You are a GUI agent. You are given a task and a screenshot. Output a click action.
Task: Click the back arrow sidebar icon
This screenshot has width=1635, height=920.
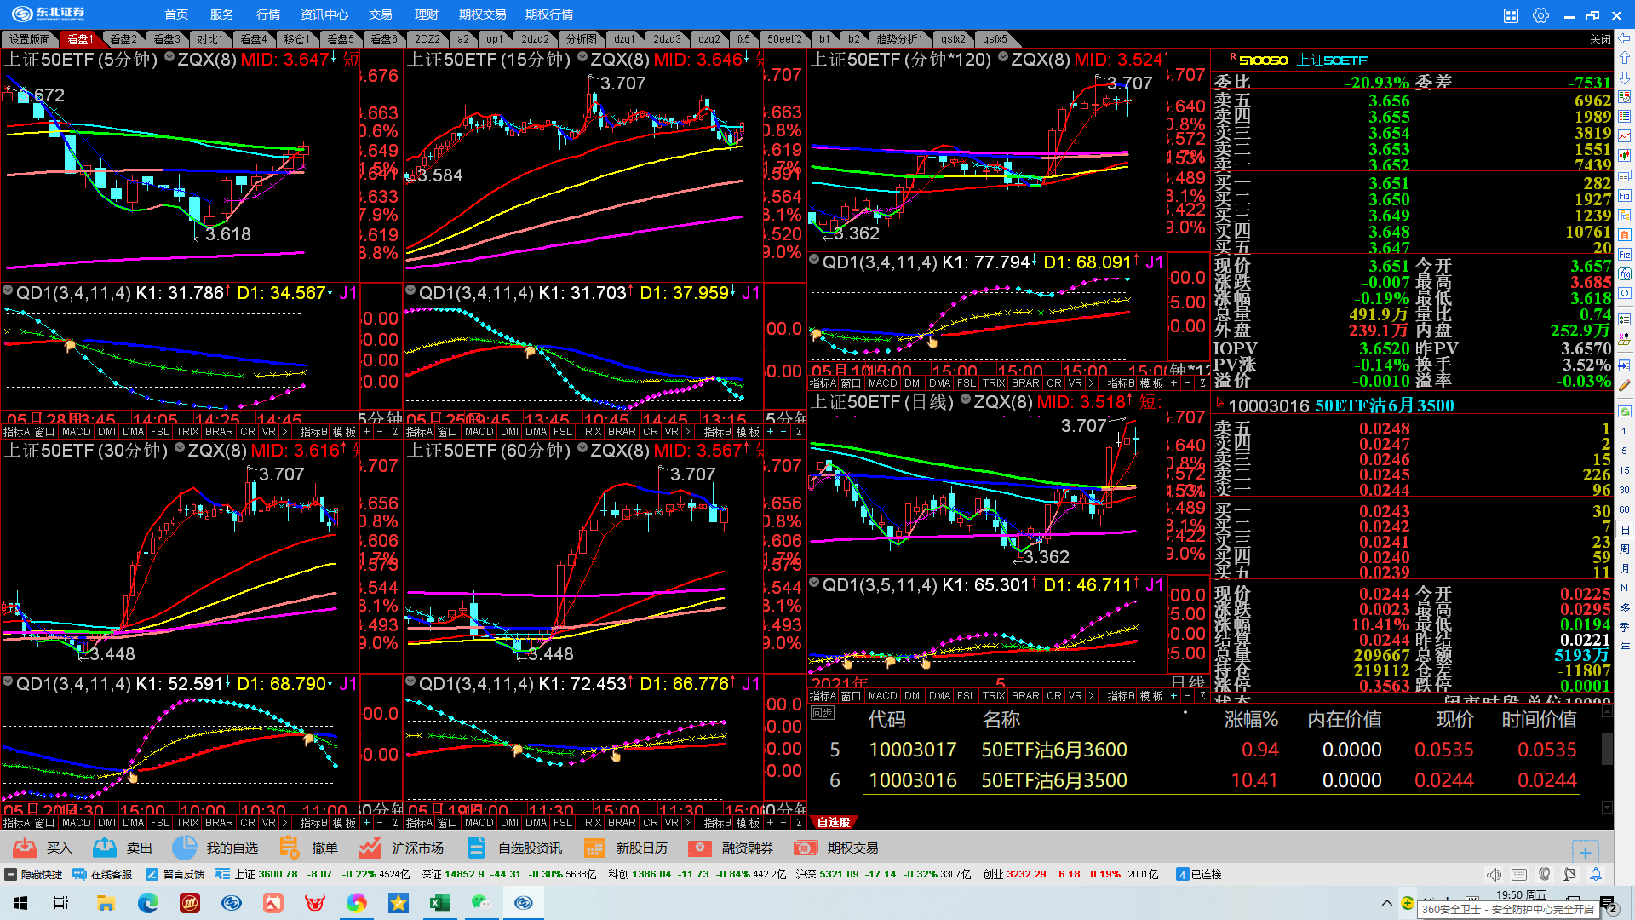pos(1624,38)
